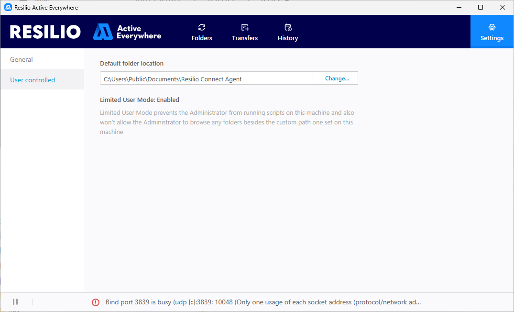This screenshot has height=312, width=514.
Task: Click the RESILIO wordmark in header
Action: 45,32
